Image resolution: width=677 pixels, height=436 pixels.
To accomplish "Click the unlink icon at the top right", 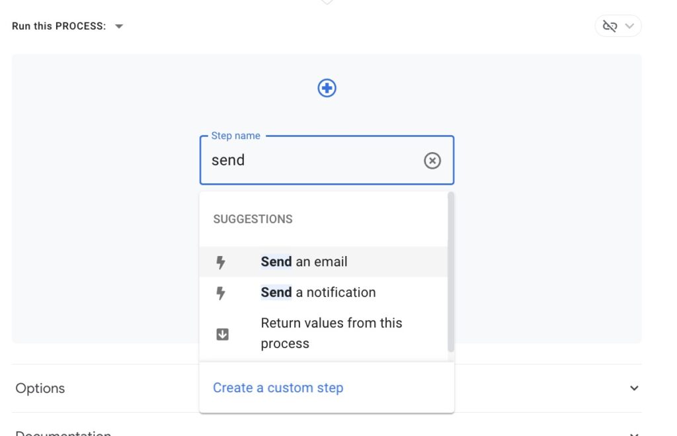I will 610,26.
